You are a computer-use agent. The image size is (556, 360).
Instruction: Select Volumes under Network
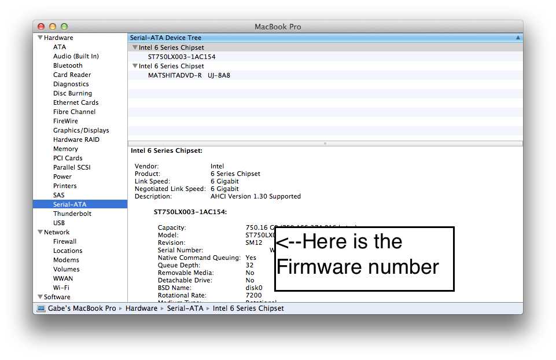(x=67, y=269)
